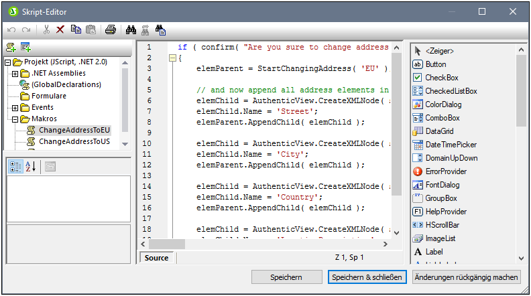Toggle alphabetical sorting in properties panel

tap(31, 167)
